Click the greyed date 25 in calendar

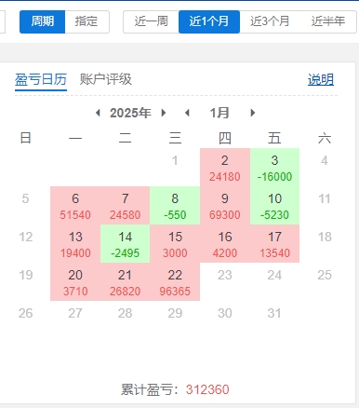(325, 275)
